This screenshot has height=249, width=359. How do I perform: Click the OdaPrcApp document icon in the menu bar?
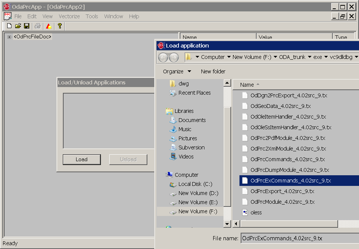pyautogui.click(x=7, y=16)
